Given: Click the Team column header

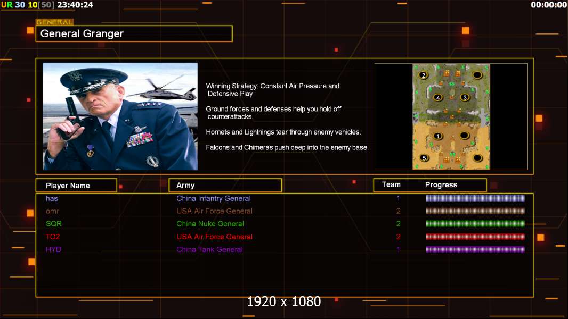Looking at the screenshot, I should pyautogui.click(x=391, y=184).
